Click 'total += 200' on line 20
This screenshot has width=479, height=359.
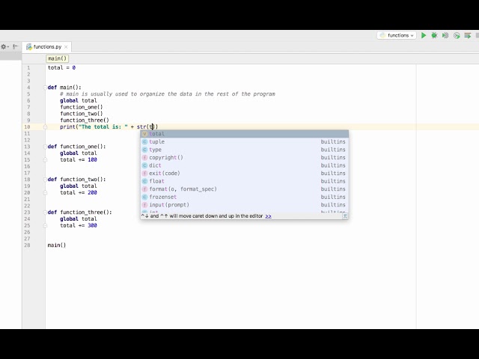click(x=78, y=193)
